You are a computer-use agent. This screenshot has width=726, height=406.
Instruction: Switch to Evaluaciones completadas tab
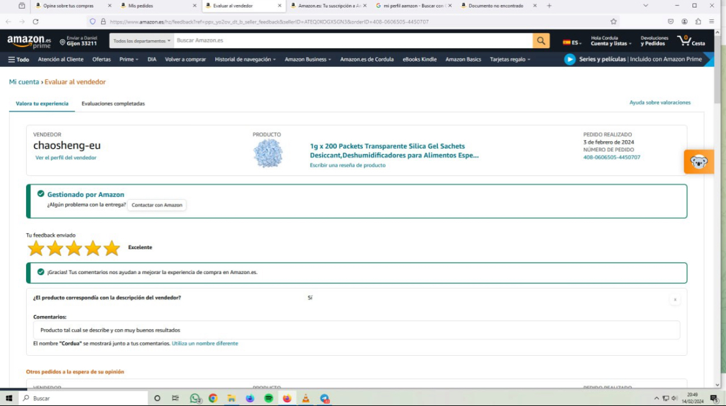click(113, 104)
